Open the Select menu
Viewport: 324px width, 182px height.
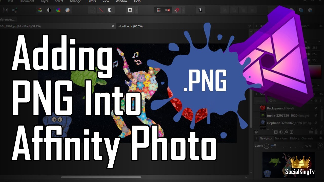tap(59, 1)
